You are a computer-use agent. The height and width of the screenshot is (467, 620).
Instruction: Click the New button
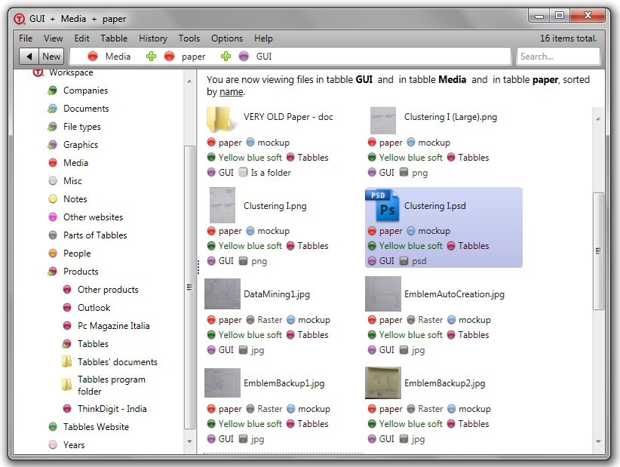point(51,57)
